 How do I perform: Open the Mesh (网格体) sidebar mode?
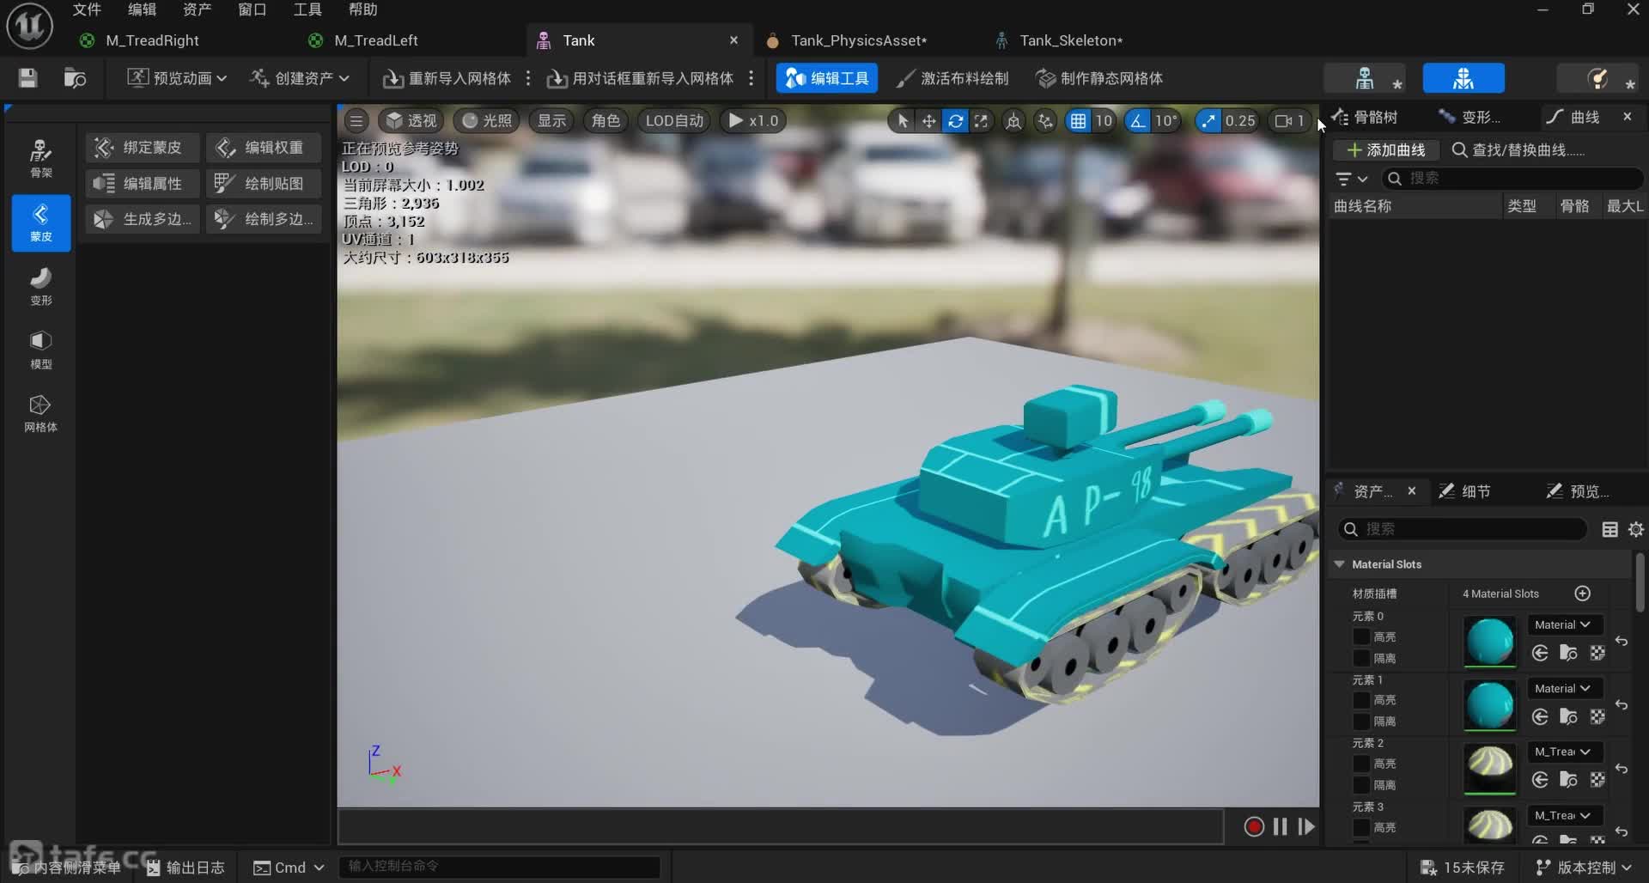point(40,413)
